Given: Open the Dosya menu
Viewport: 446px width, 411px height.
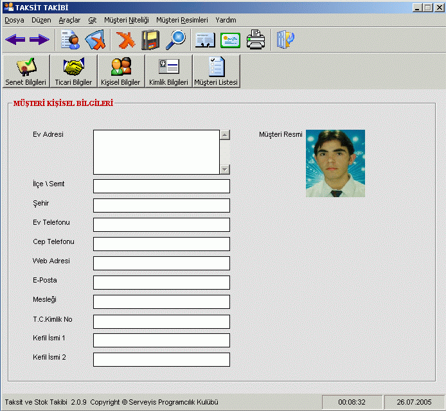Looking at the screenshot, I should click(x=14, y=20).
